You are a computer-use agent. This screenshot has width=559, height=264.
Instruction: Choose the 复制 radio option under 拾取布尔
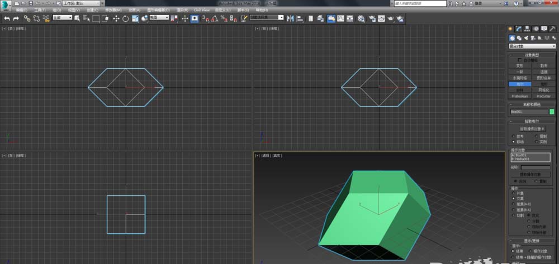(x=537, y=136)
